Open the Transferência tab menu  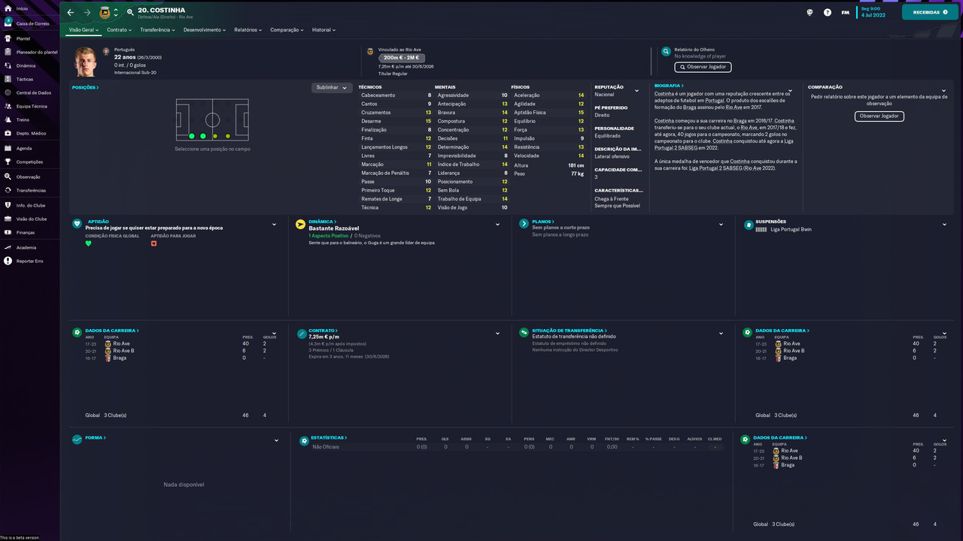coord(157,30)
